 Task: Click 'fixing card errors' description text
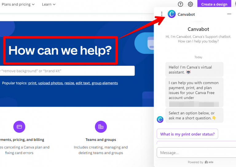coord(19,153)
